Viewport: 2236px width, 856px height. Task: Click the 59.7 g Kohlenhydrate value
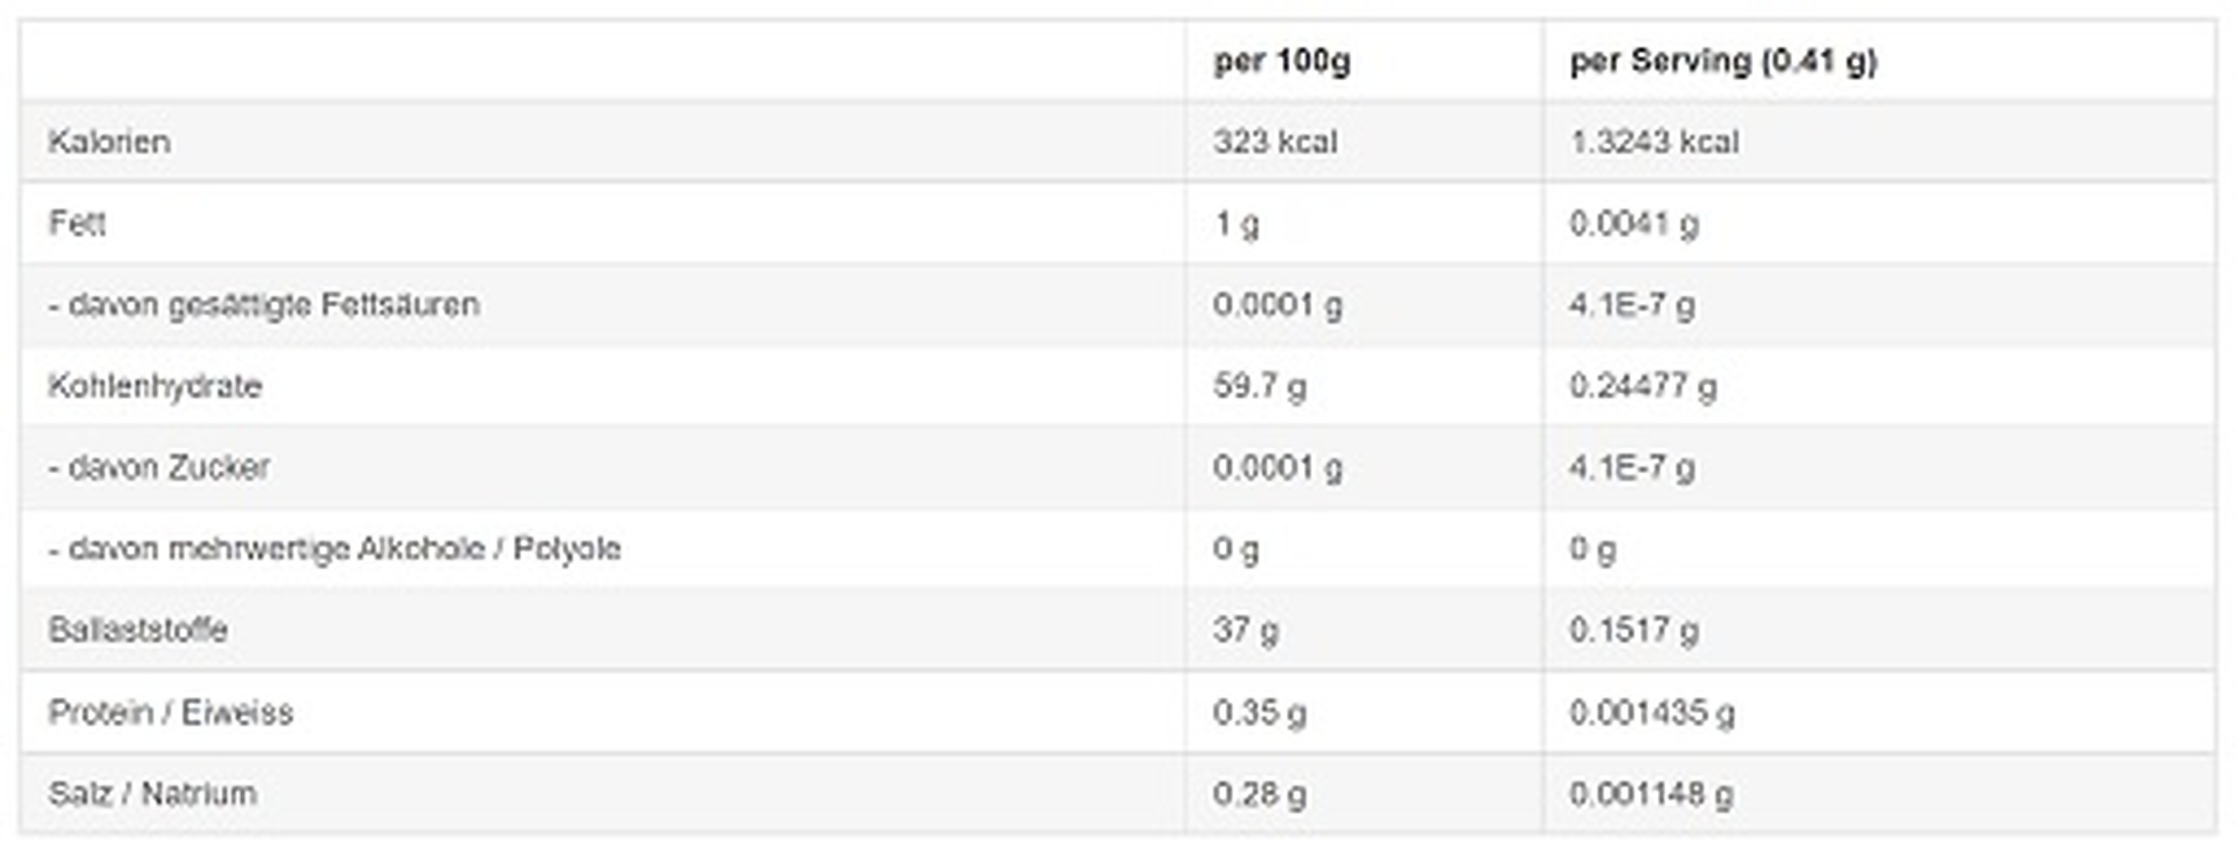click(1259, 385)
